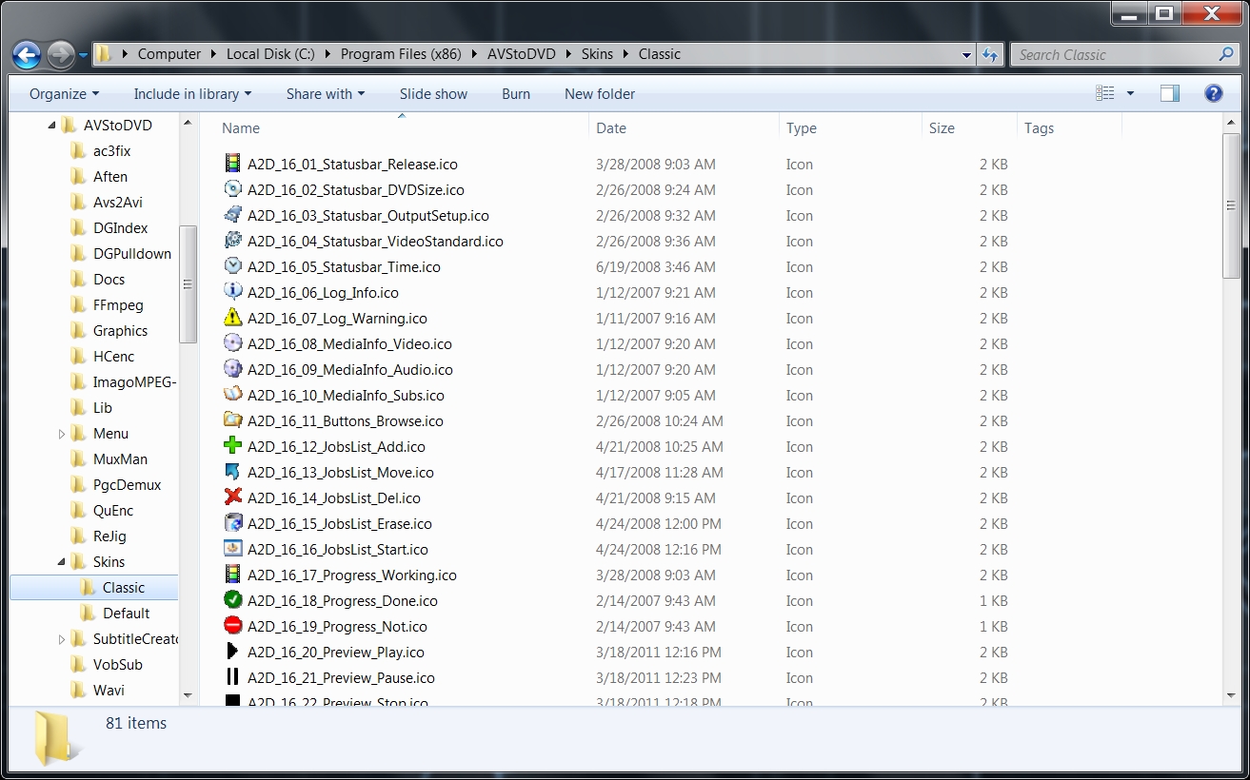
Task: Click the AVStoDVD breadcrumb in address bar
Action: coord(523,54)
